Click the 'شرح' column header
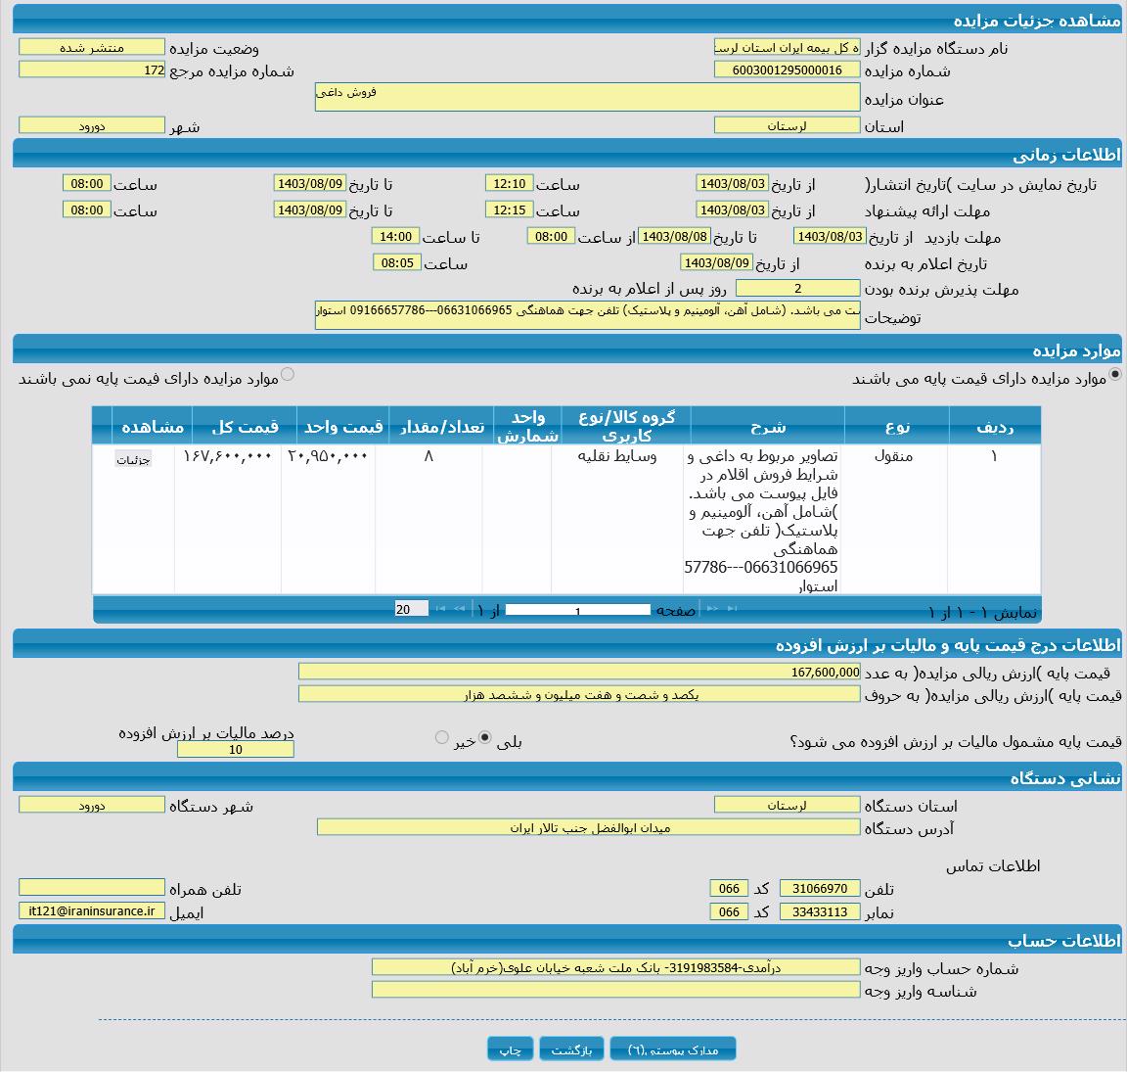Viewport: 1127px width, 1072px height. pos(767,427)
